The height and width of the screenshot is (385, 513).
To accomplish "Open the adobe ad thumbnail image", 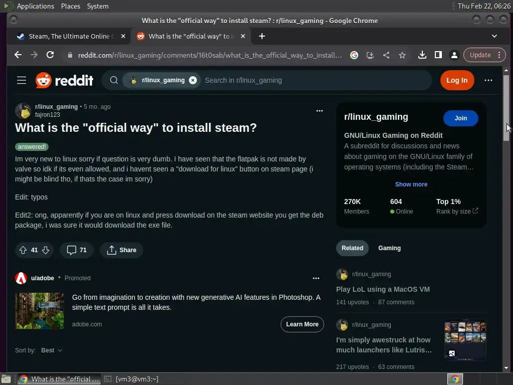I will point(40,311).
